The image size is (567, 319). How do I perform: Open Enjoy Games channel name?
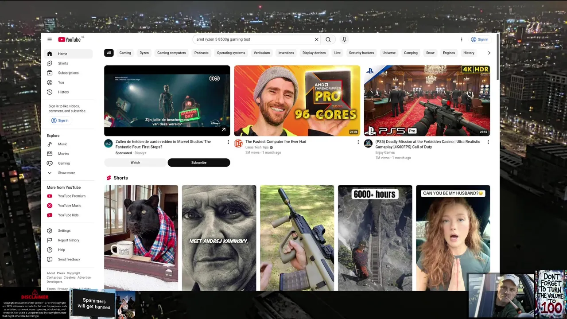(385, 153)
